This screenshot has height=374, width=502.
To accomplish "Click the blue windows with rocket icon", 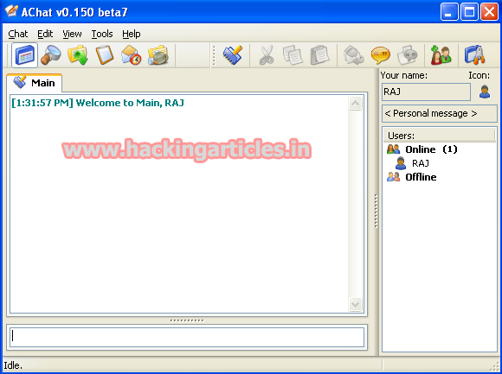I will point(475,55).
